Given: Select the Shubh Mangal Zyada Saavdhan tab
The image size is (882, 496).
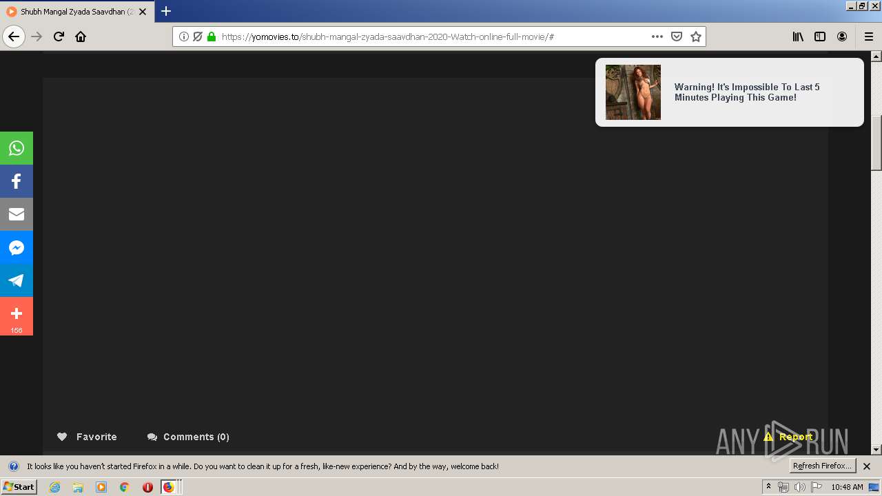Looking at the screenshot, I should (x=76, y=12).
